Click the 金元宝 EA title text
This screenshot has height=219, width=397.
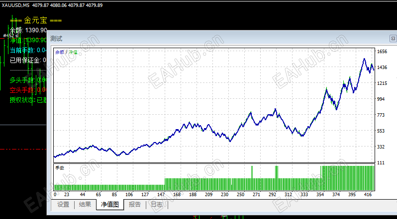(36, 20)
